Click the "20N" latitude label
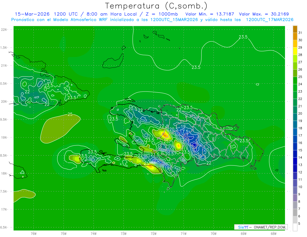Screen dimensions: 307x237 [x=4, y=101]
